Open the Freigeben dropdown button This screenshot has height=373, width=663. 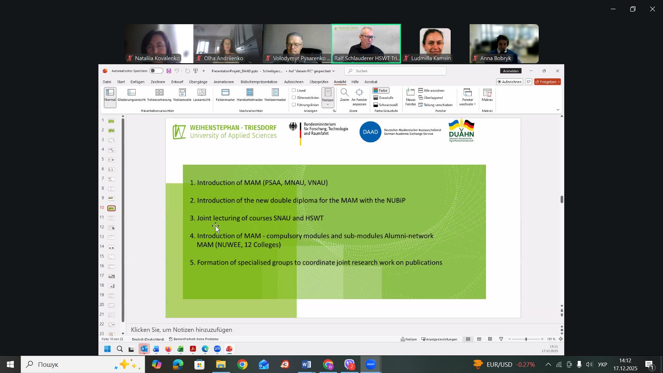pyautogui.click(x=548, y=82)
